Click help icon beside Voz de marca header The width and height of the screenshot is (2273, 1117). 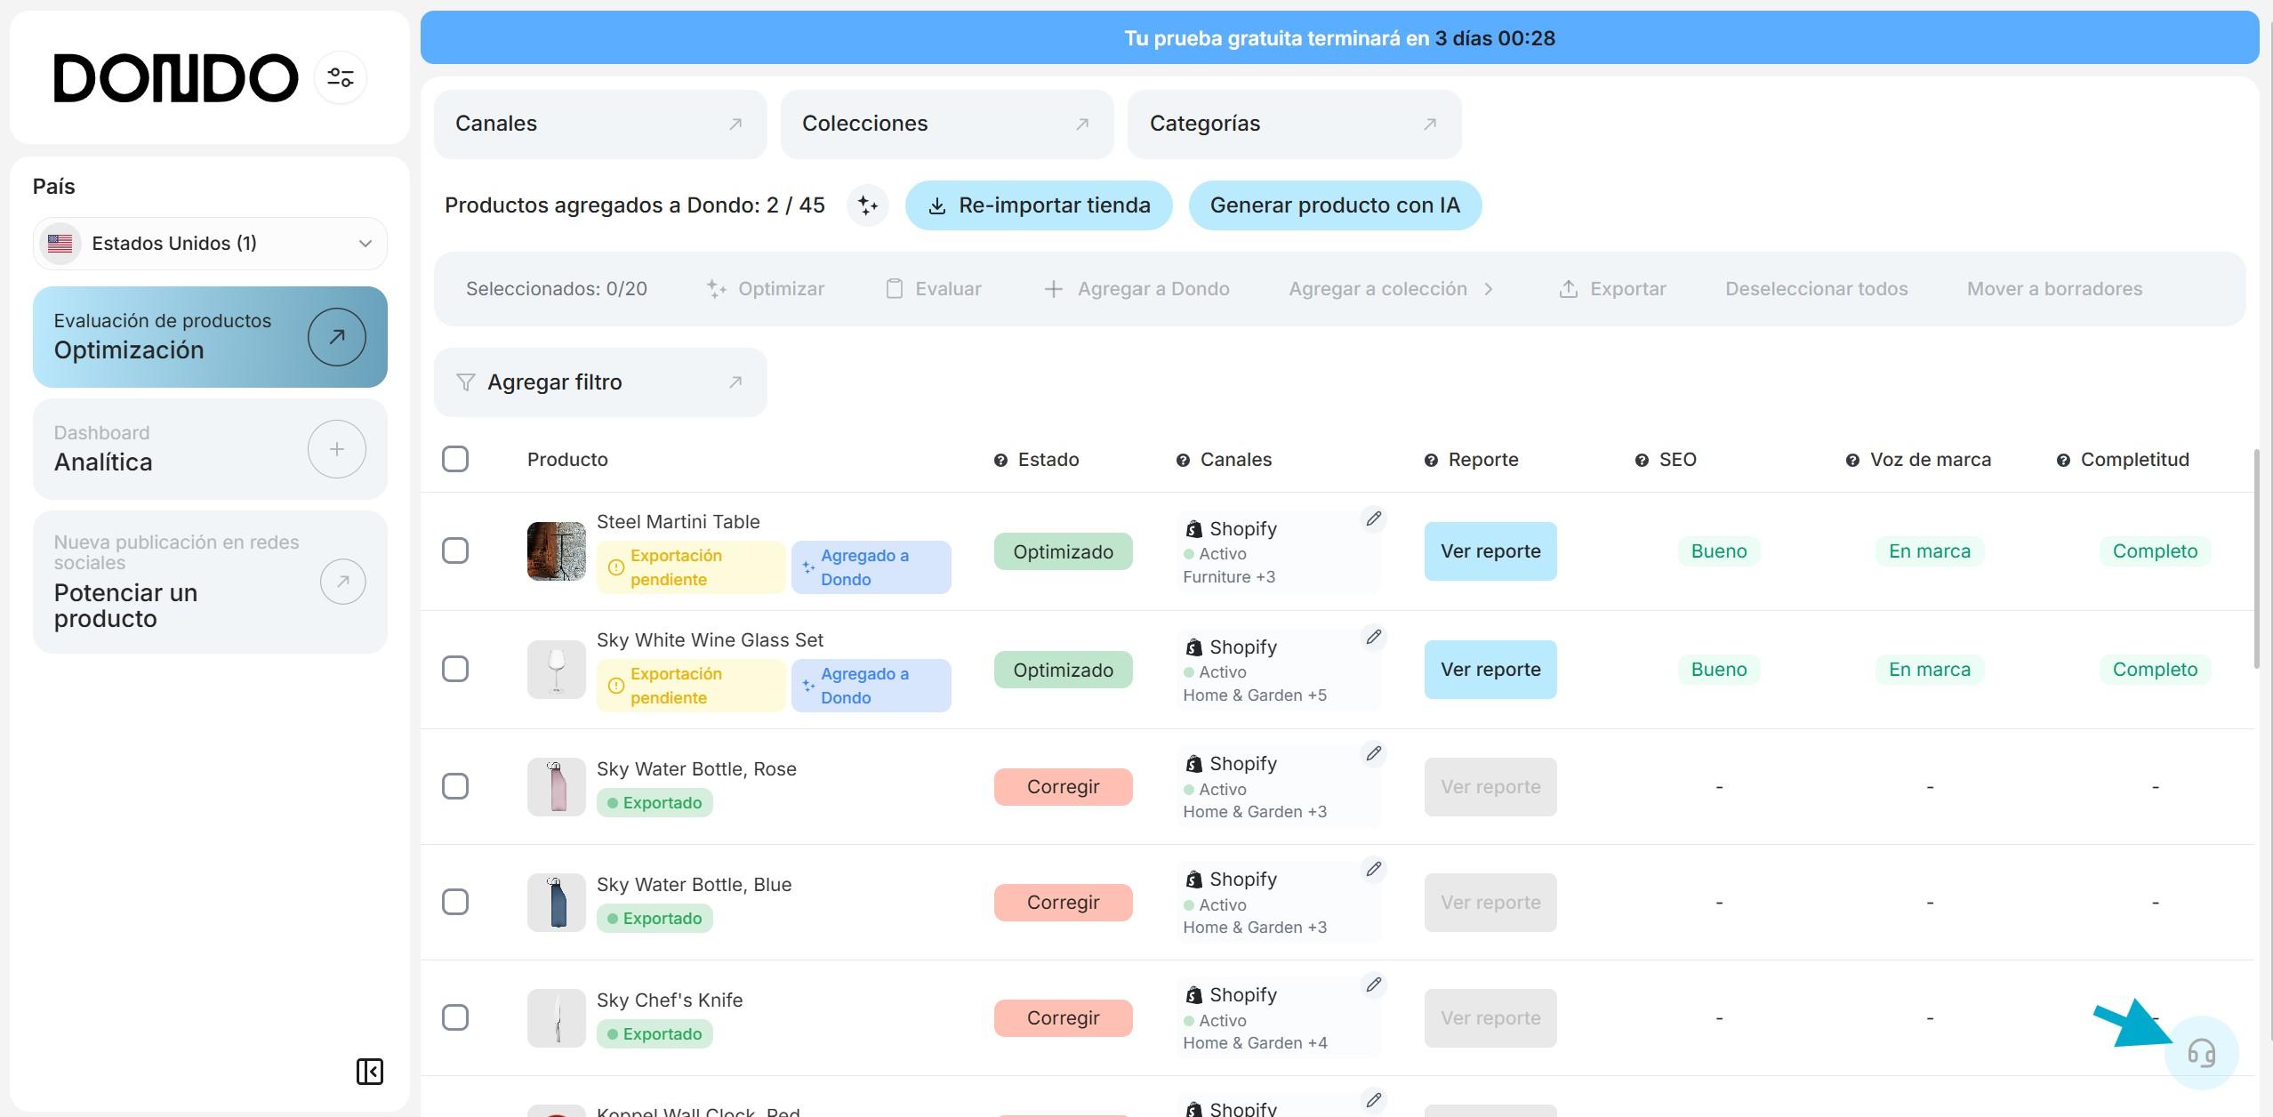(1852, 460)
